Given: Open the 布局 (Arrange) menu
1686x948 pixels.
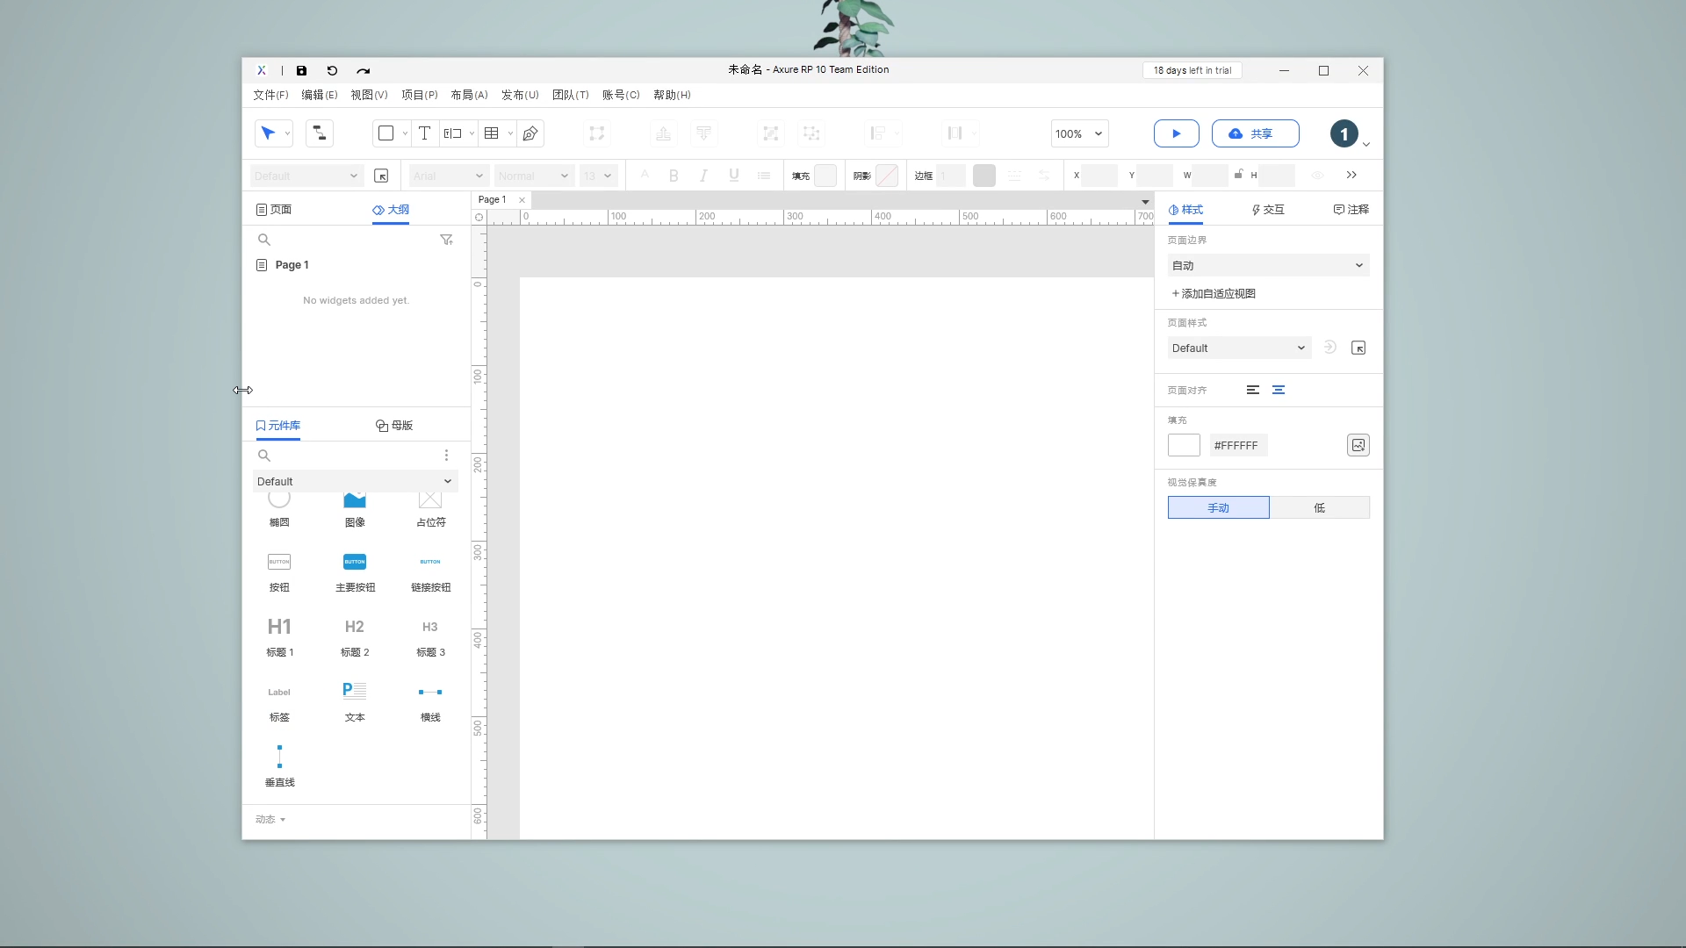Looking at the screenshot, I should coord(469,95).
